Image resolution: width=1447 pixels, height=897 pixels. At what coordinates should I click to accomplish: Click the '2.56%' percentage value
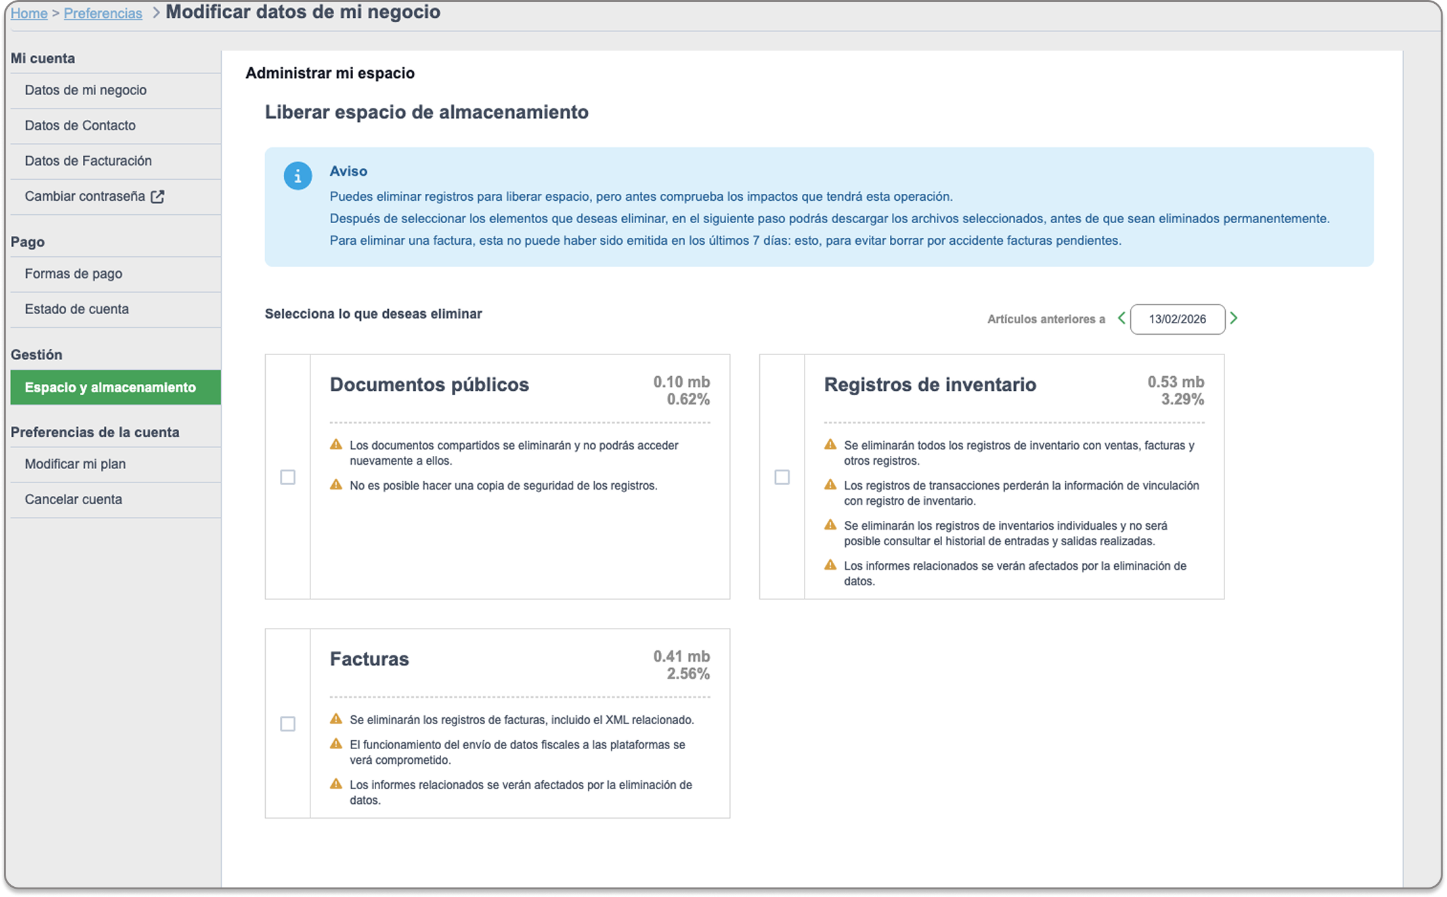pyautogui.click(x=688, y=674)
